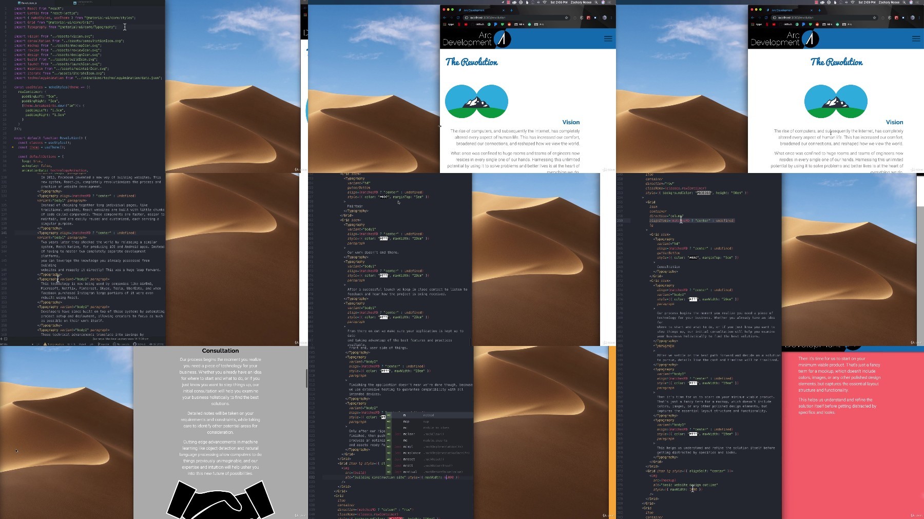Viewport: 924px width, 519px height.
Task: Click Arc Development logo in 2:08 PM browser page
Action: (476, 39)
